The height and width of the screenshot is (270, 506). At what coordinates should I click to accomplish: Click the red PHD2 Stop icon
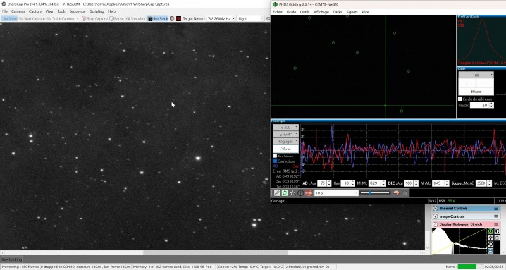309,193
